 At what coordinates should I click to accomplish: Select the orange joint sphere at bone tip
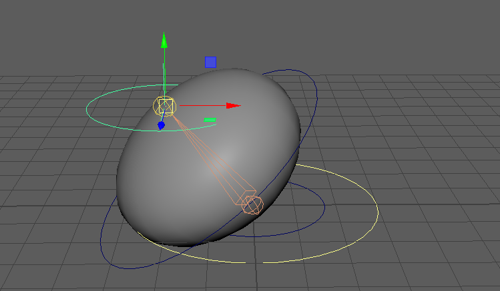tap(252, 205)
